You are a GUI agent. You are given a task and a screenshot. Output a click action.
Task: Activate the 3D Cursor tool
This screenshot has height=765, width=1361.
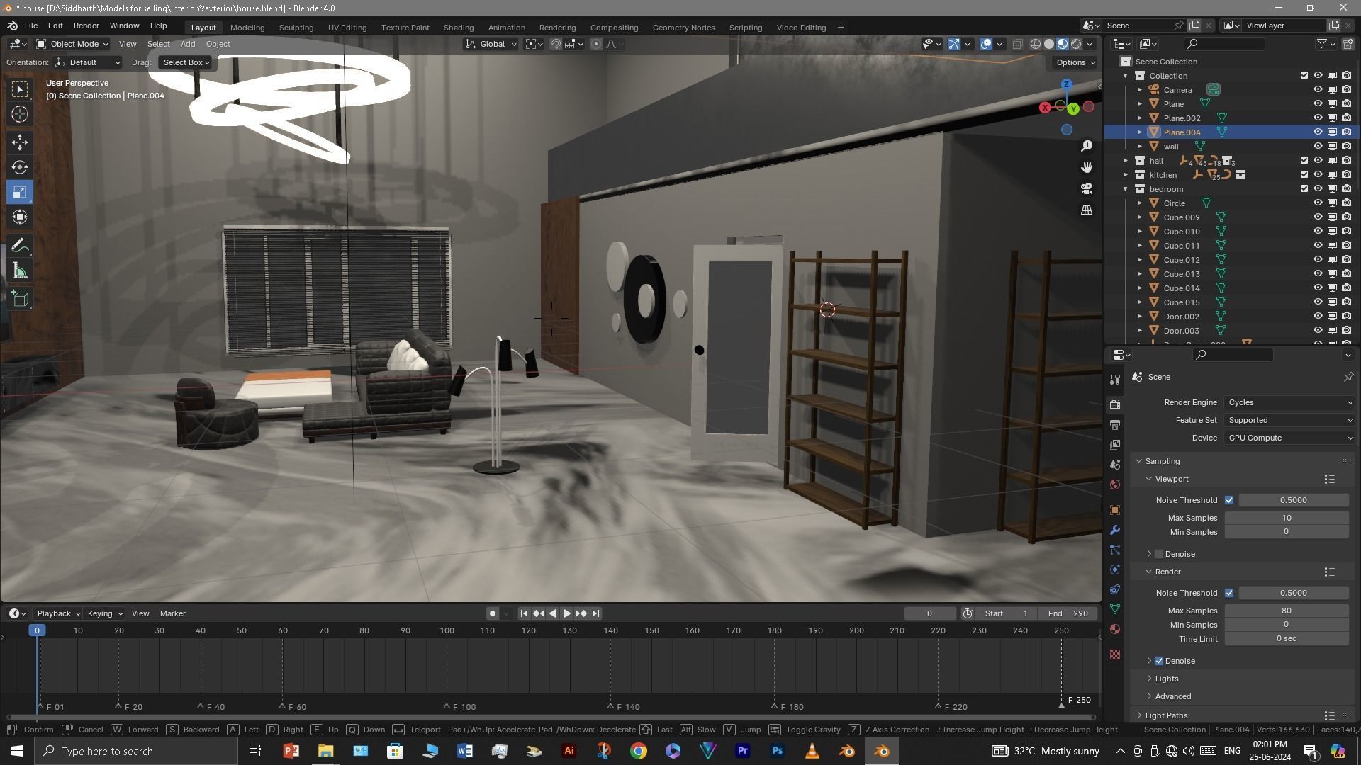[x=20, y=114]
